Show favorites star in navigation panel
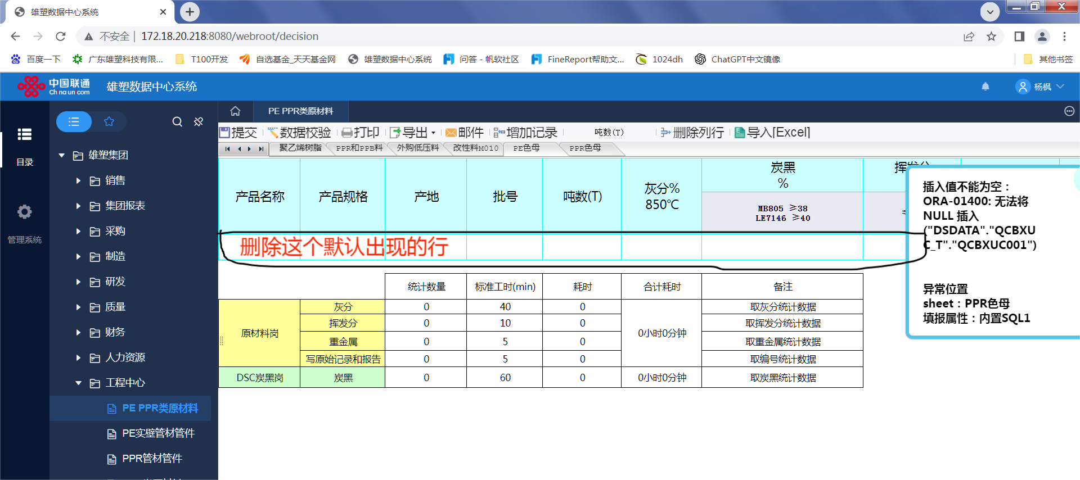The width and height of the screenshot is (1080, 480). click(x=109, y=121)
